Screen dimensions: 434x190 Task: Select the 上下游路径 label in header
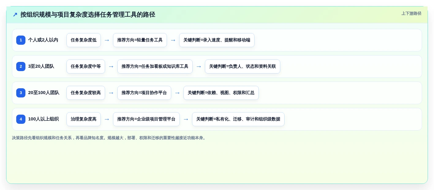411,13
